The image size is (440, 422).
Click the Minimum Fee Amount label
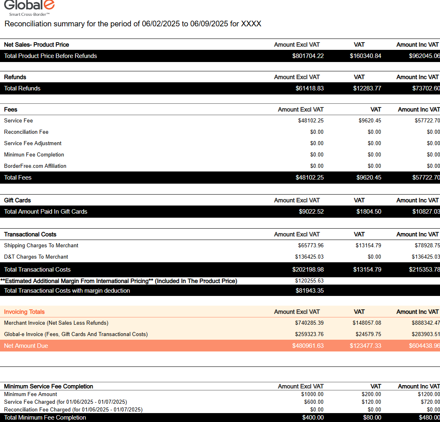30,394
